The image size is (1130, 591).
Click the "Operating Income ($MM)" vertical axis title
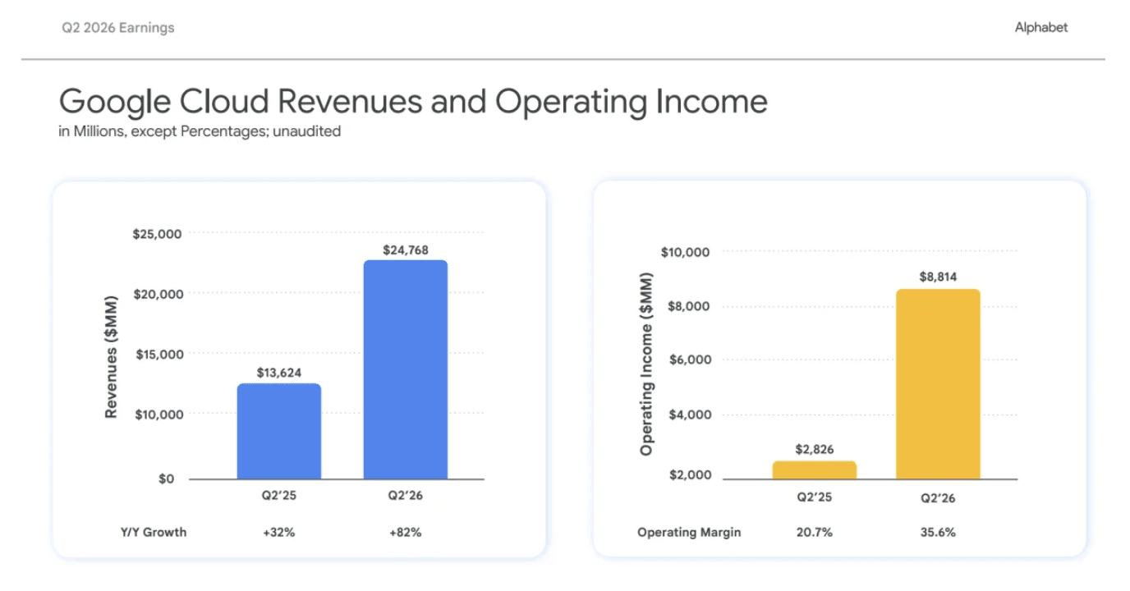(646, 365)
